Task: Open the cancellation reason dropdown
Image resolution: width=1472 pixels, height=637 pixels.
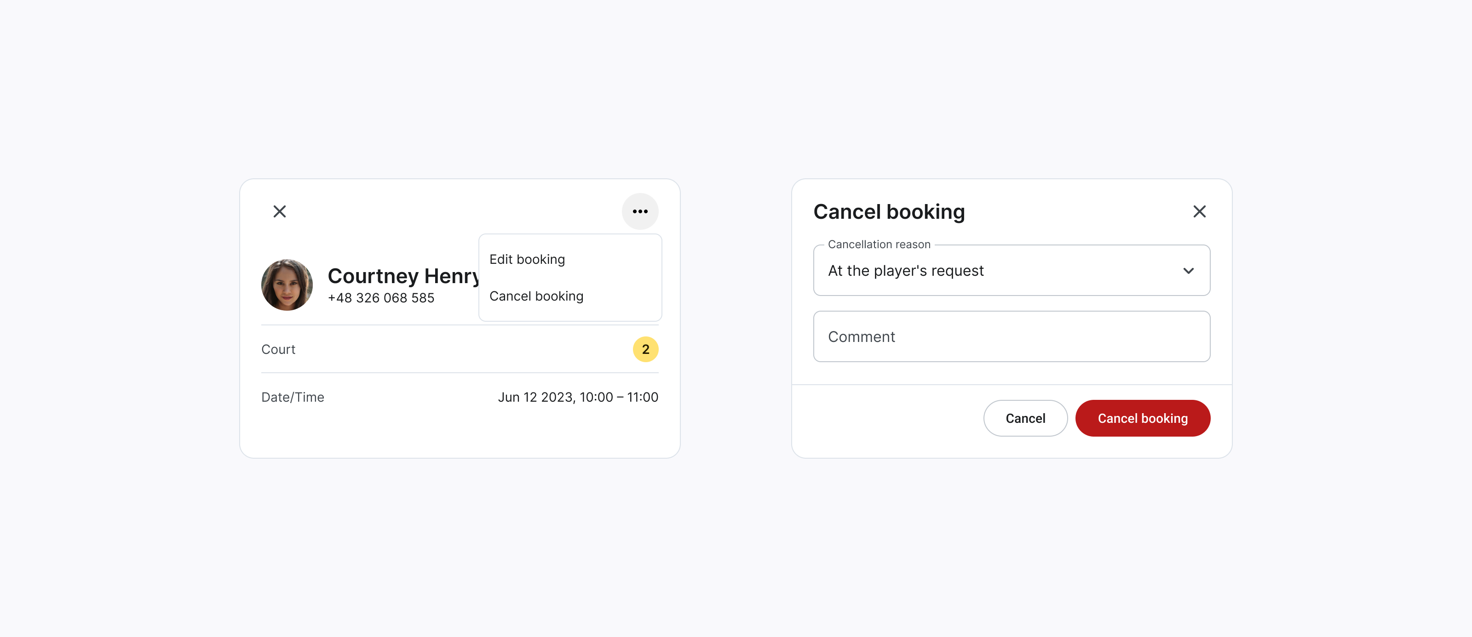Action: click(1012, 271)
